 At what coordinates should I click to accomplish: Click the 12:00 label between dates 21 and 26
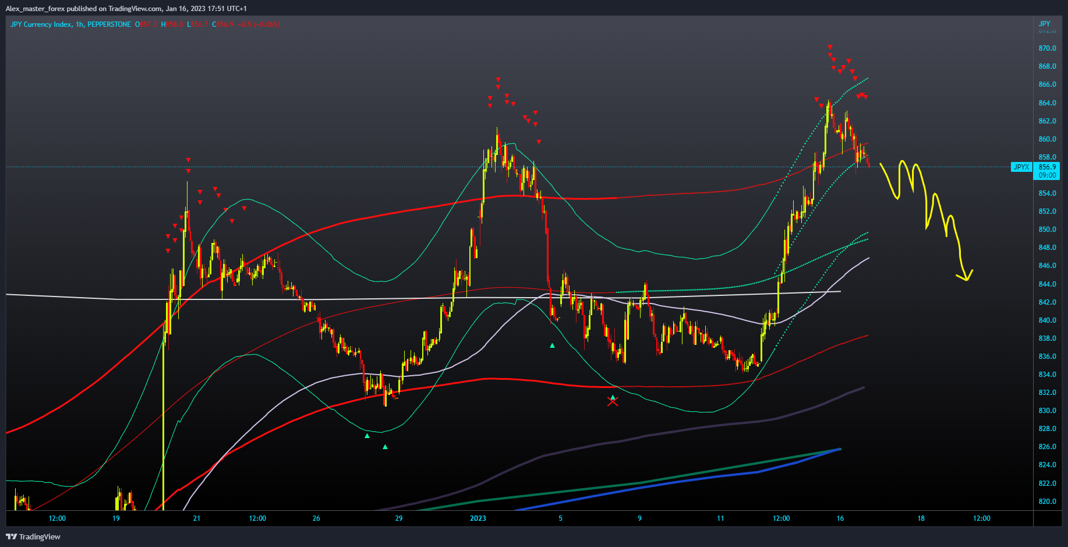[x=257, y=518]
